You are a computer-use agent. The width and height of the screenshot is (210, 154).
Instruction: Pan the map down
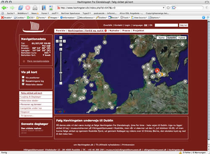pos(61,45)
